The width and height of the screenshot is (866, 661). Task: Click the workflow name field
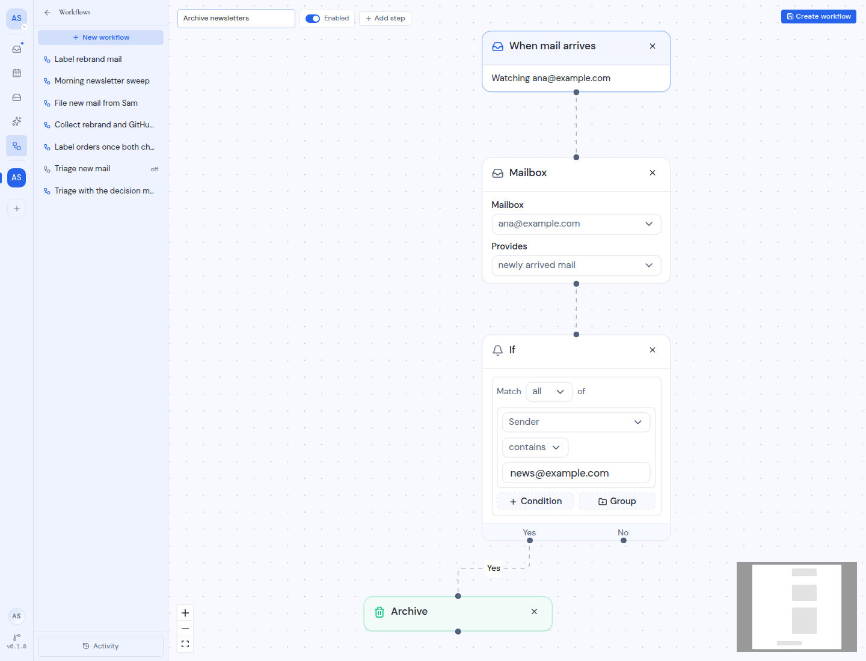(x=236, y=19)
